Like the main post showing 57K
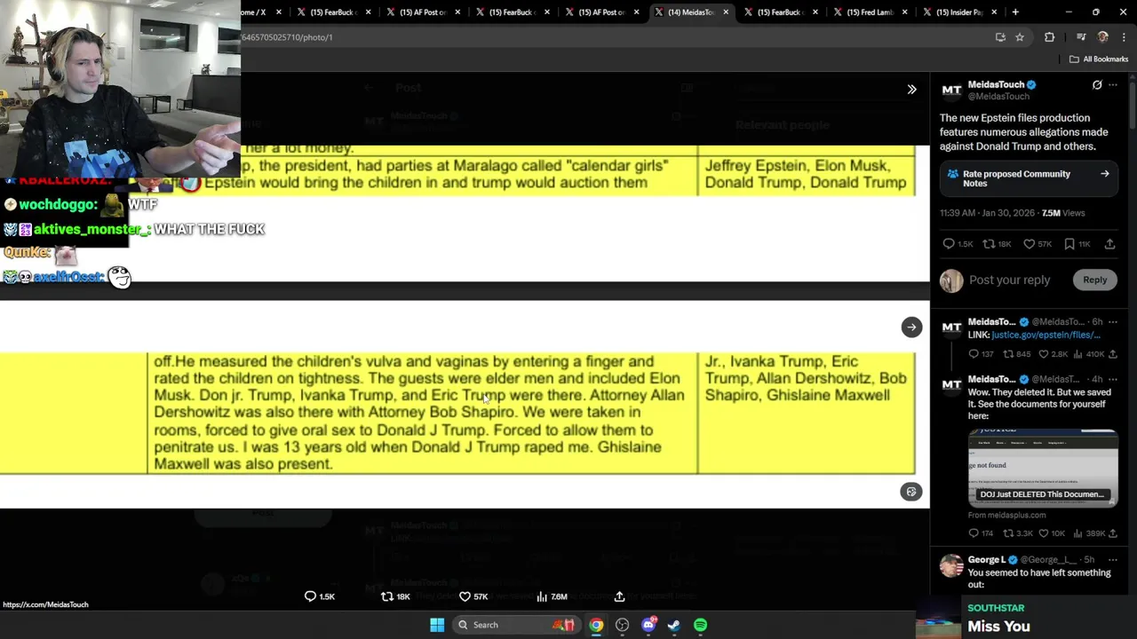 tap(1029, 244)
